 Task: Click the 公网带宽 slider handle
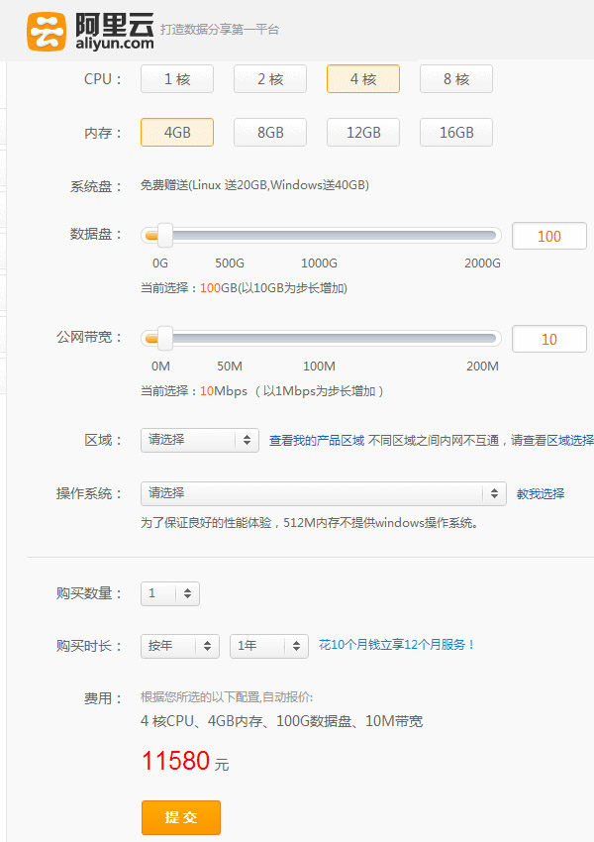164,339
